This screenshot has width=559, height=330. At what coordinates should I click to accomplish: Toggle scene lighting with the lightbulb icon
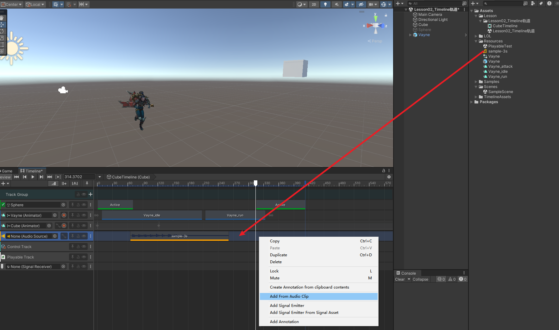[x=325, y=4]
